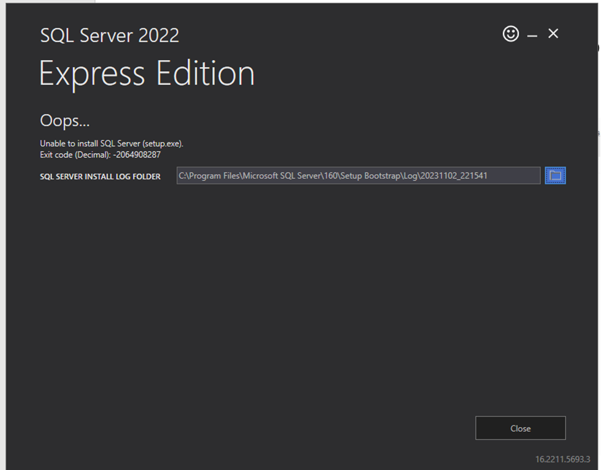Click the send-a-smile icon in the title bar

point(510,34)
